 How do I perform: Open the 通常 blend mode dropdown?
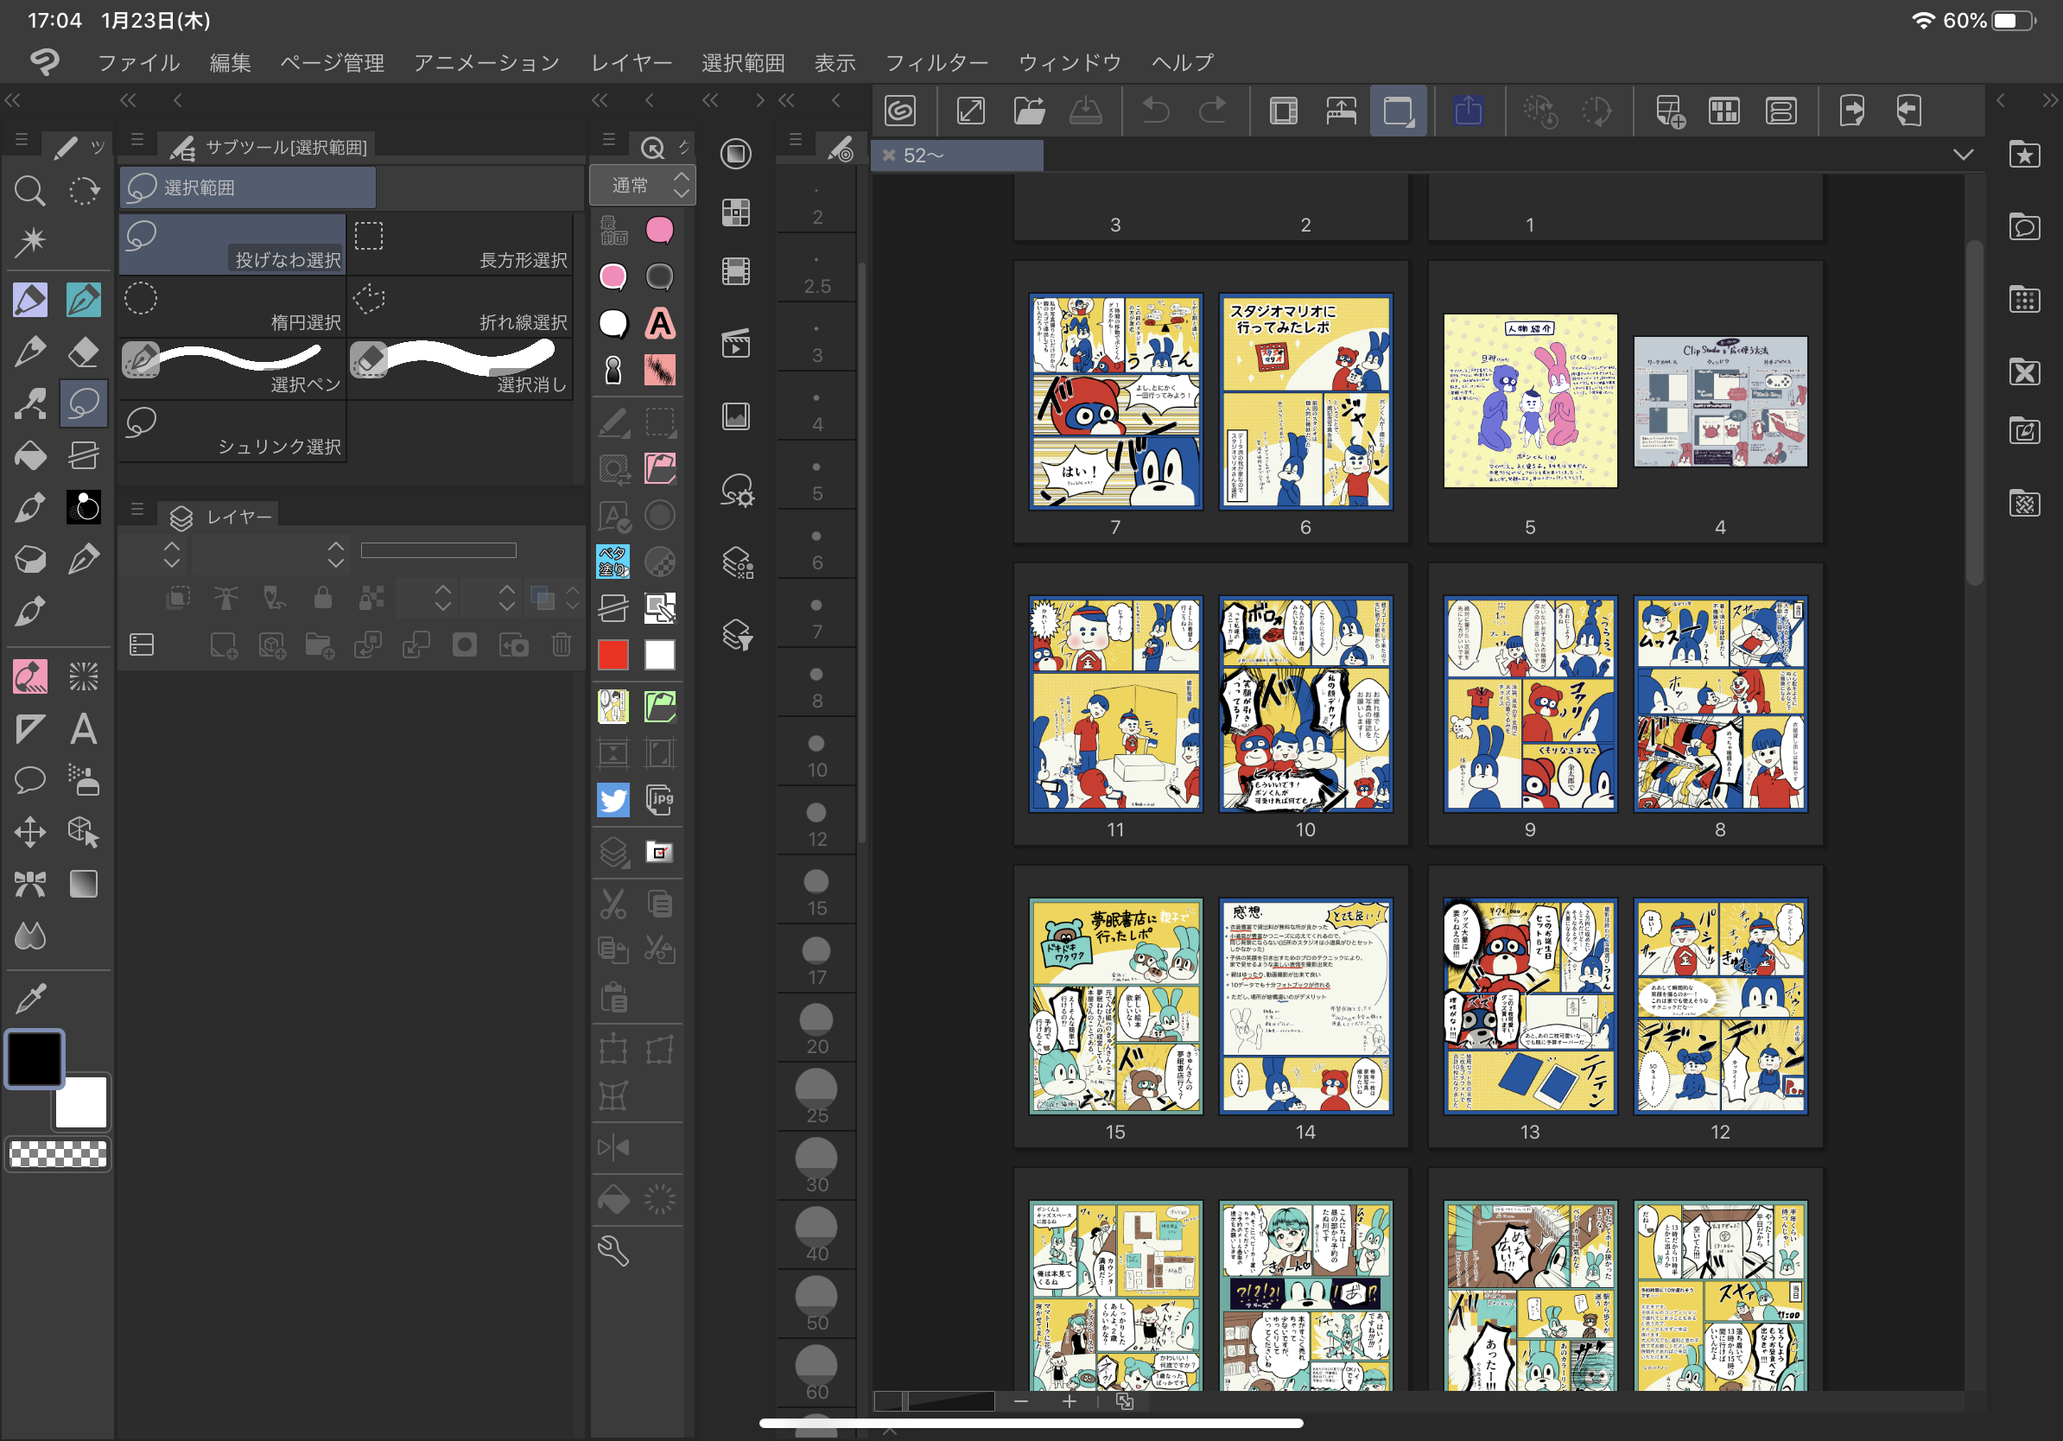(x=642, y=185)
